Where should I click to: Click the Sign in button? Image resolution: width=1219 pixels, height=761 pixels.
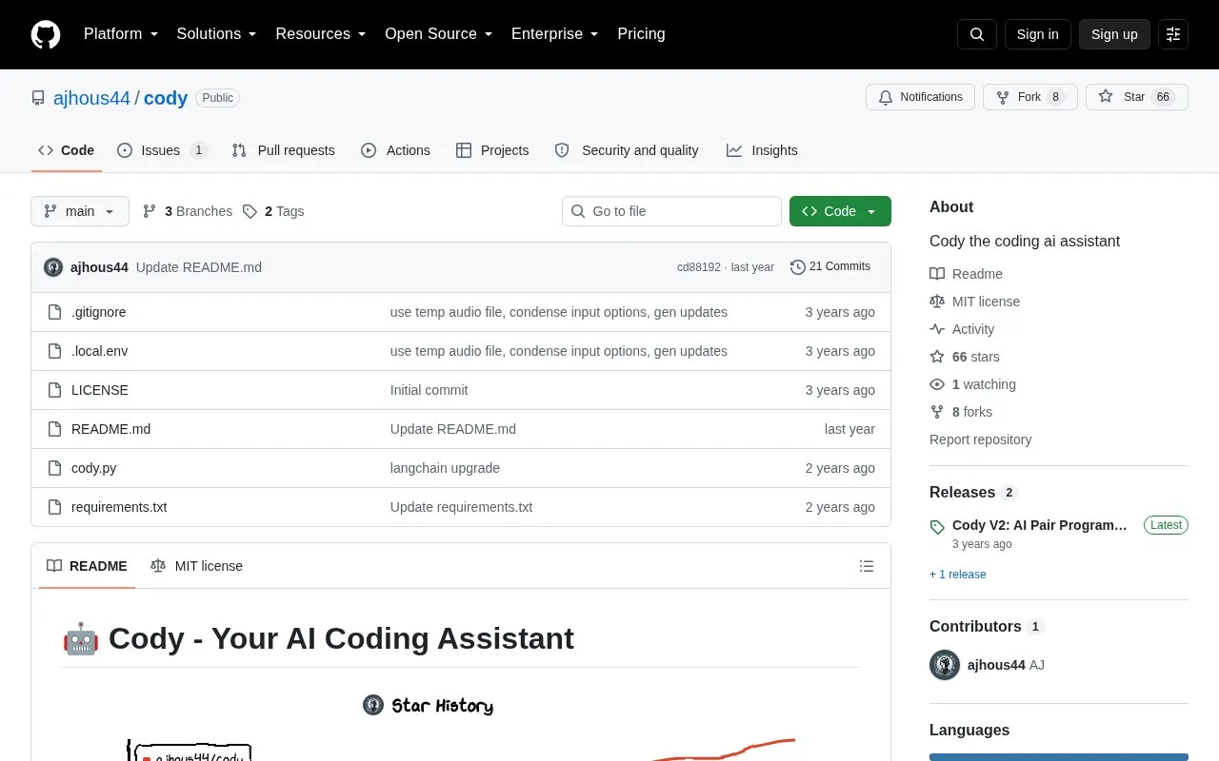(x=1037, y=34)
